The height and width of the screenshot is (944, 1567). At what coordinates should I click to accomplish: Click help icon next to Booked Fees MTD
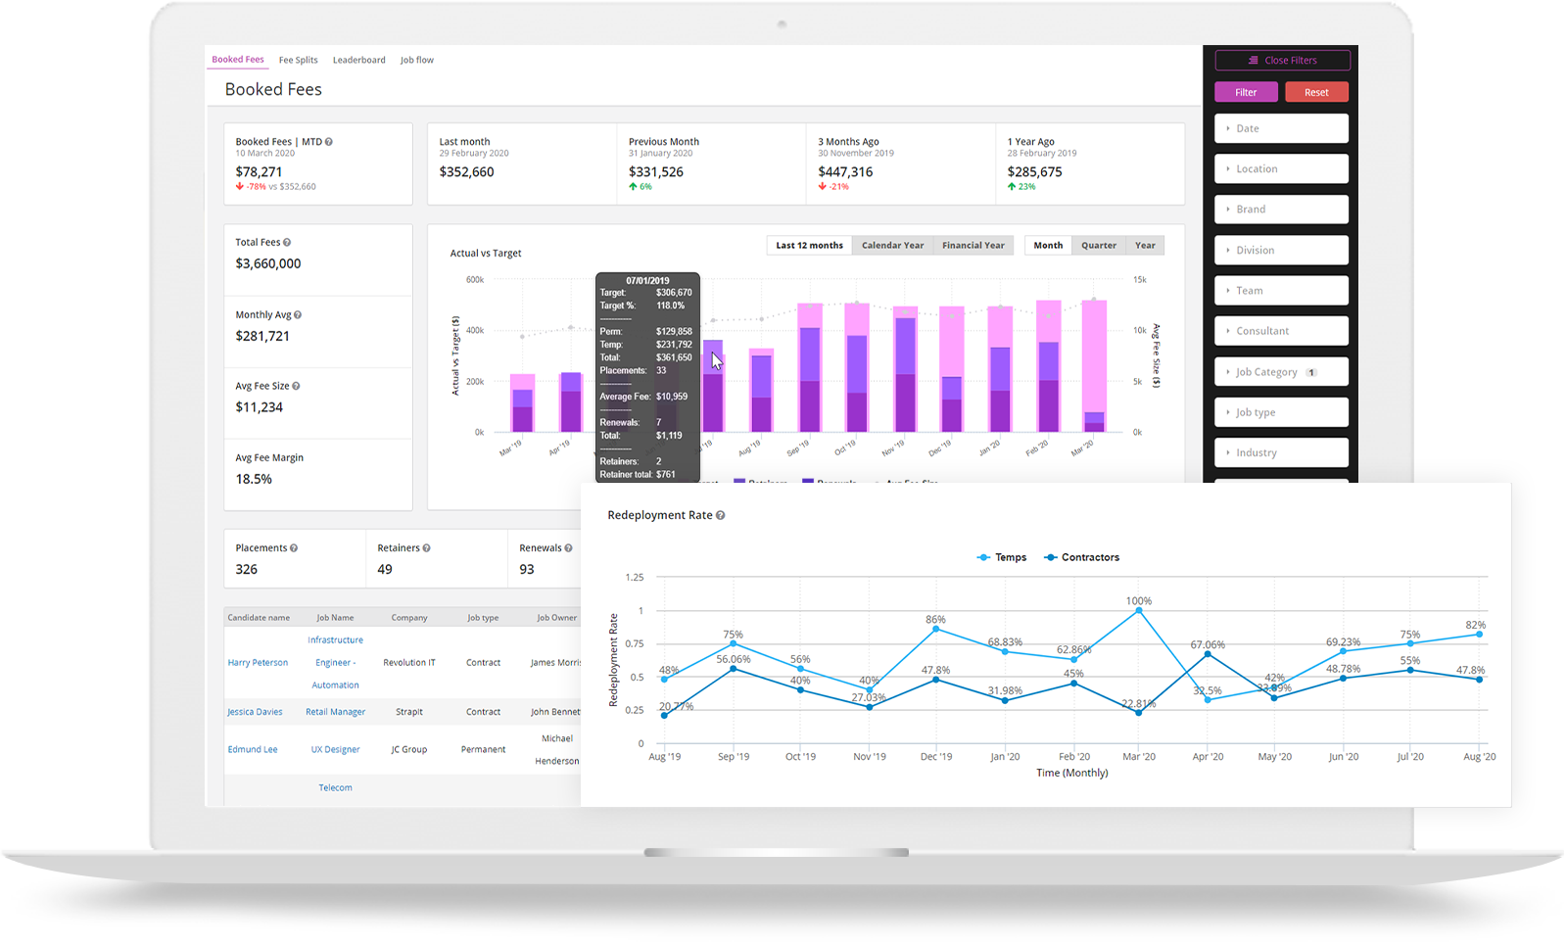329,142
